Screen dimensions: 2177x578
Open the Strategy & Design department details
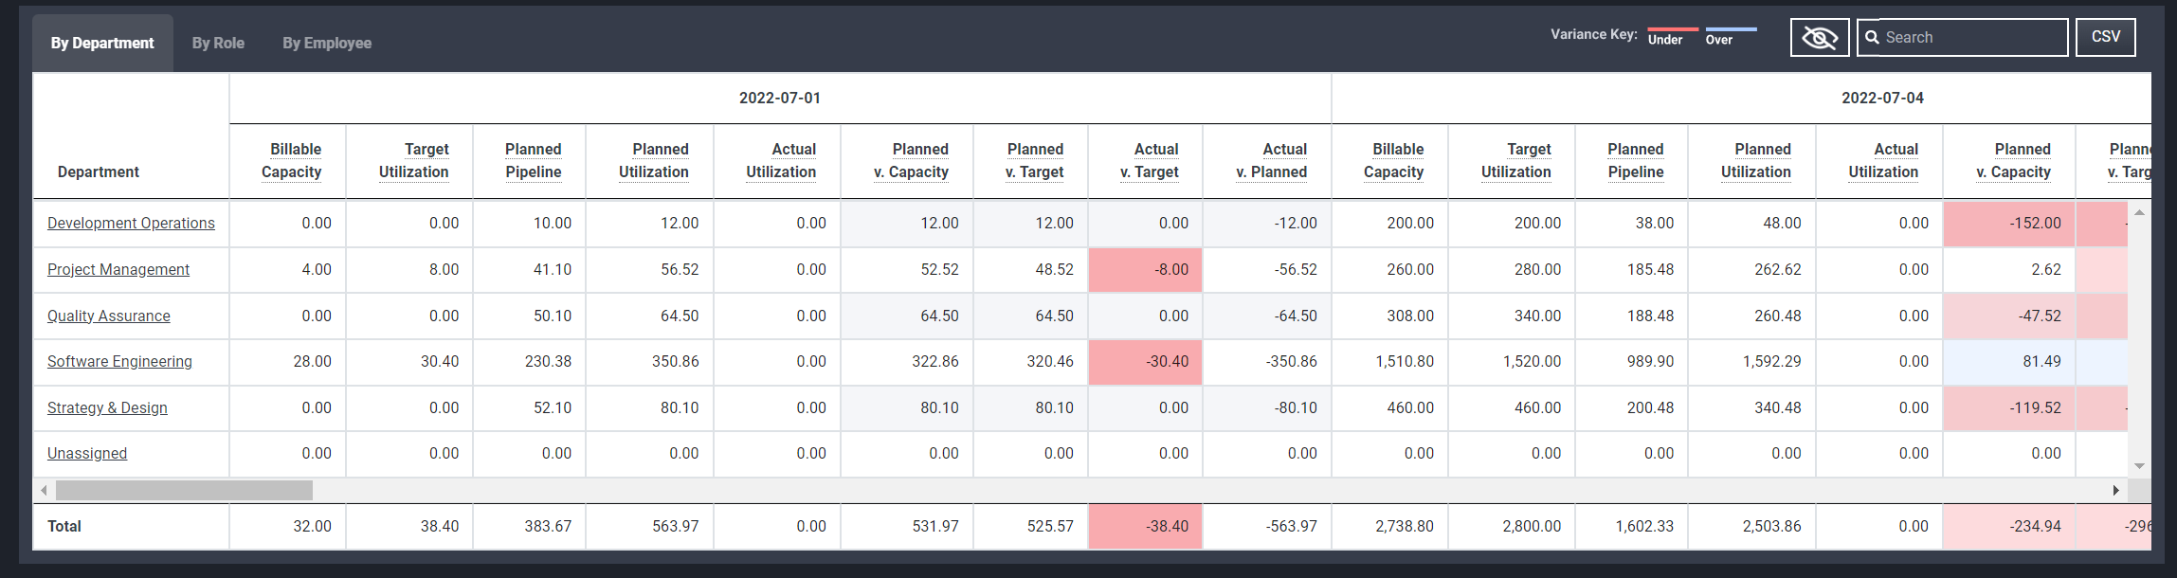click(x=107, y=407)
